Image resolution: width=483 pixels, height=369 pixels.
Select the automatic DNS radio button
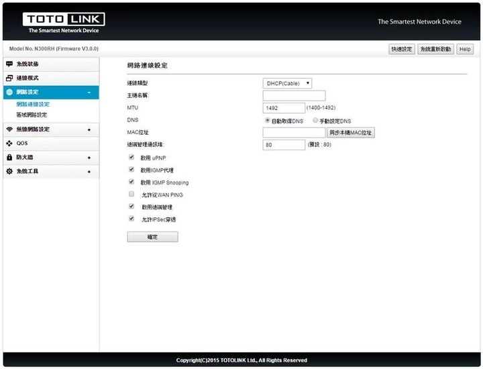tap(268, 120)
